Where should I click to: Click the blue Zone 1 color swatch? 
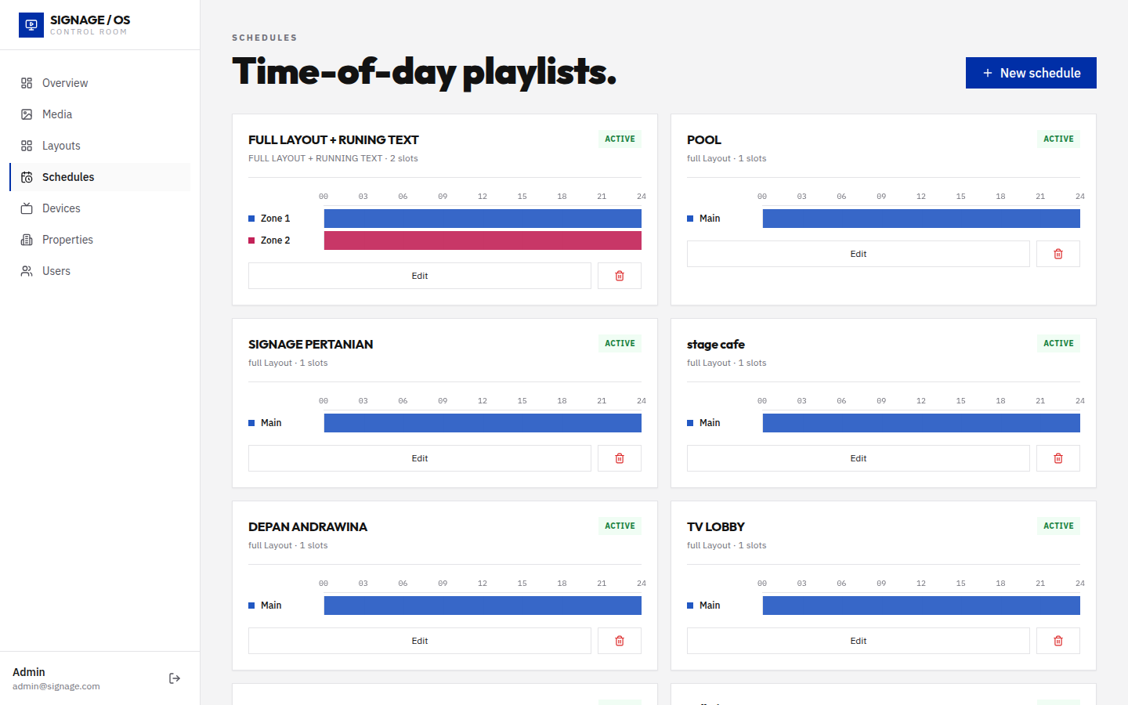coord(251,219)
